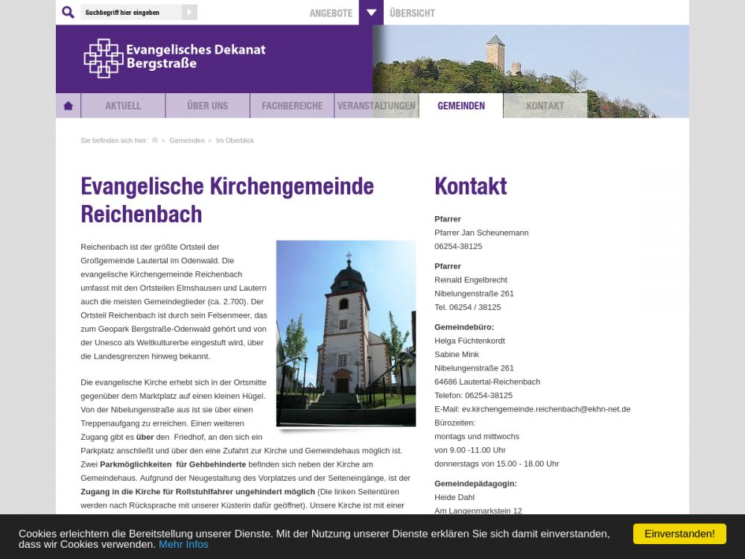Screen dimensions: 745x559
Task: Open the Mehr Infos cookie link
Action: pyautogui.click(x=183, y=544)
